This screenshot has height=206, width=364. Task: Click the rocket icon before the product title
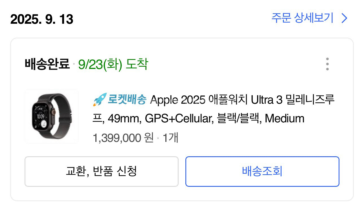[x=99, y=100]
